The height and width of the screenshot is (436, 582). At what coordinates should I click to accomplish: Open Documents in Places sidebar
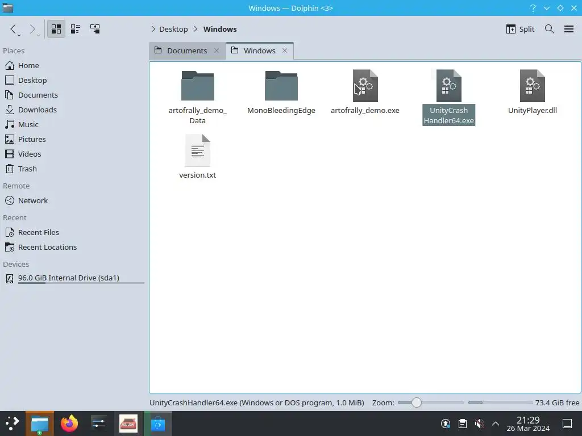[73, 95]
